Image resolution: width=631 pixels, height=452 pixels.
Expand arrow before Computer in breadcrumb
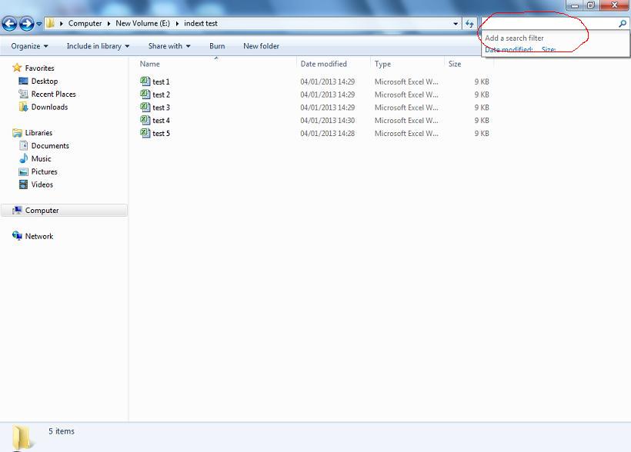pyautogui.click(x=61, y=24)
